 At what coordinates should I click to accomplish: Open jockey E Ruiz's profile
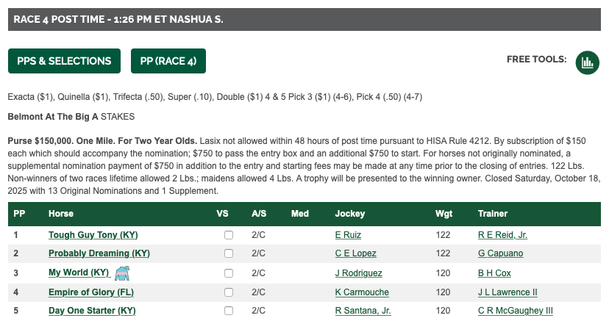point(348,235)
